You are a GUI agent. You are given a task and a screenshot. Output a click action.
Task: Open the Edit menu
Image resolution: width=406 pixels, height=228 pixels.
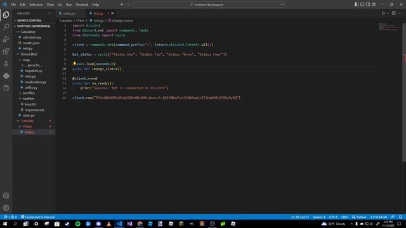click(x=23, y=4)
